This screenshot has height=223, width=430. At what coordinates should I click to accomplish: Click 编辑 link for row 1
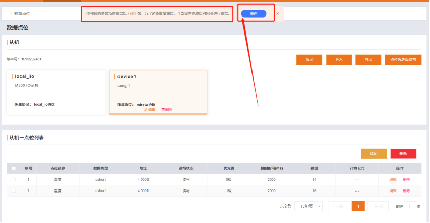click(x=393, y=179)
